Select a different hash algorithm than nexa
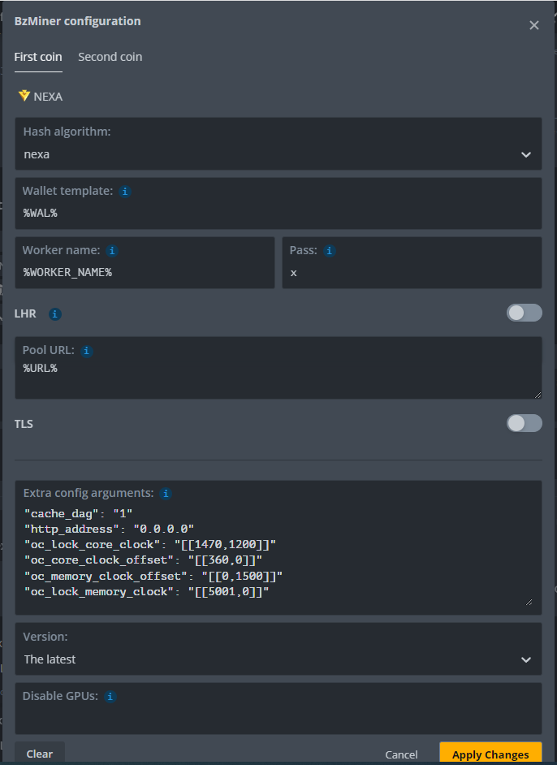The image size is (557, 765). pyautogui.click(x=525, y=153)
